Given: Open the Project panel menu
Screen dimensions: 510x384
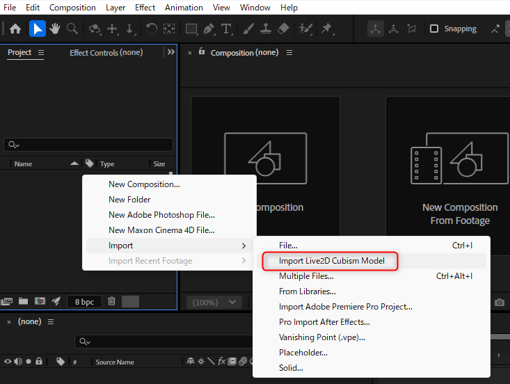Looking at the screenshot, I should (41, 52).
